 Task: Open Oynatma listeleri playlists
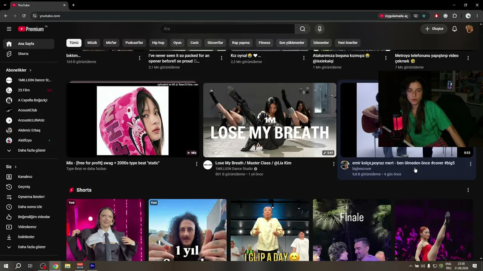click(29, 197)
